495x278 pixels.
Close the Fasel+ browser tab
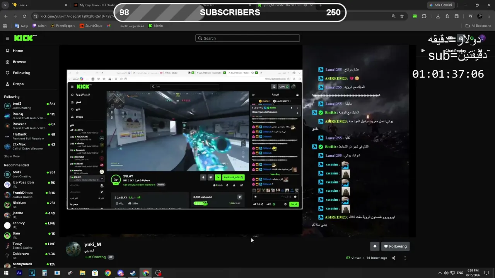click(x=66, y=5)
